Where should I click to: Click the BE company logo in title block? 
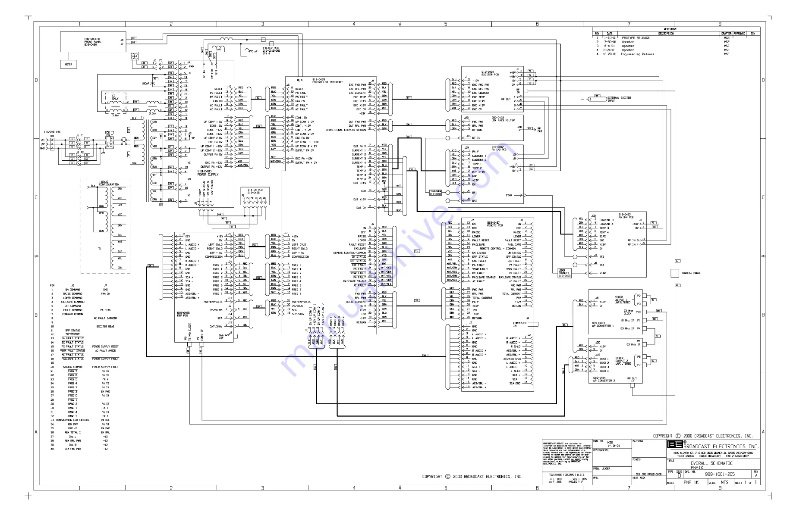pyautogui.click(x=674, y=445)
